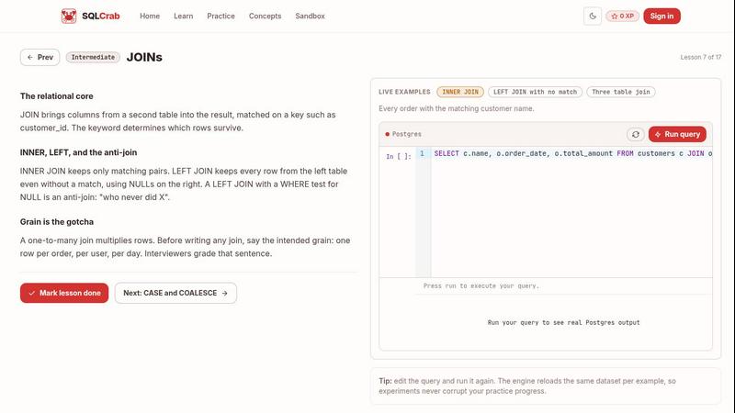Click the 'Lesson 7 of 17' text

pos(701,57)
